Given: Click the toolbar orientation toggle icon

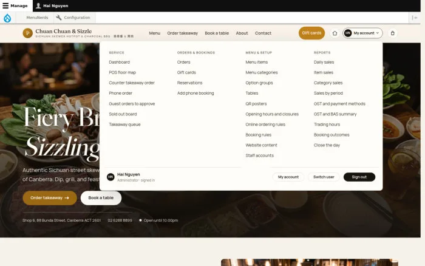Looking at the screenshot, I should click(x=415, y=18).
